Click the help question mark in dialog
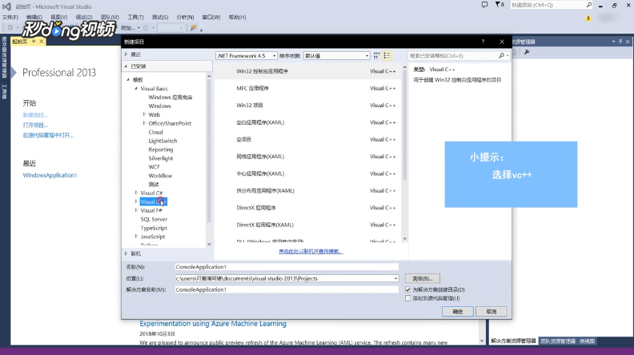 [x=483, y=42]
